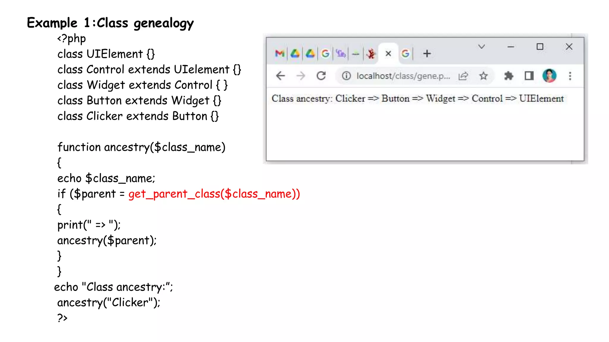
Task: Click line class Clicker extends Button {}
Action: [138, 116]
